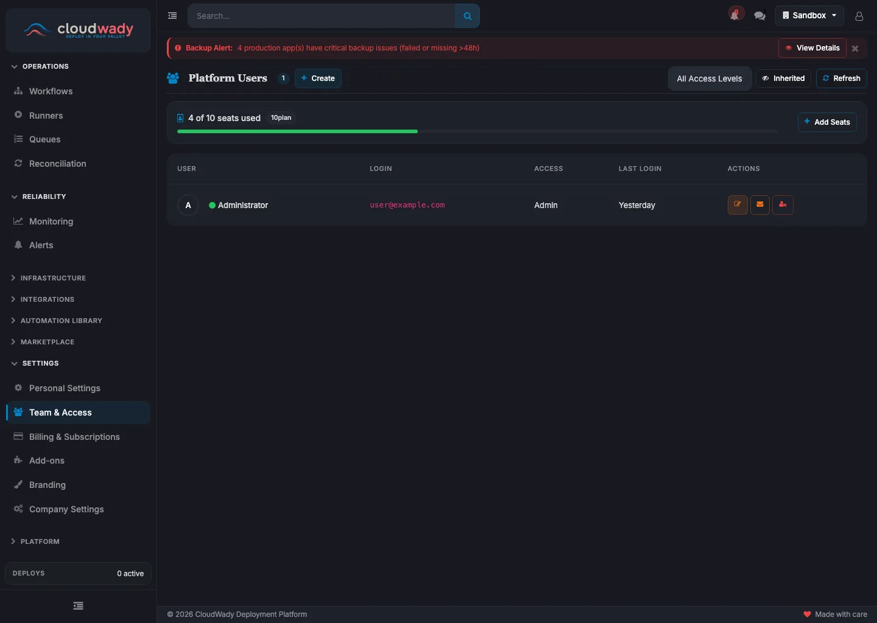Open the Sandbox workspace dropdown

coord(809,16)
